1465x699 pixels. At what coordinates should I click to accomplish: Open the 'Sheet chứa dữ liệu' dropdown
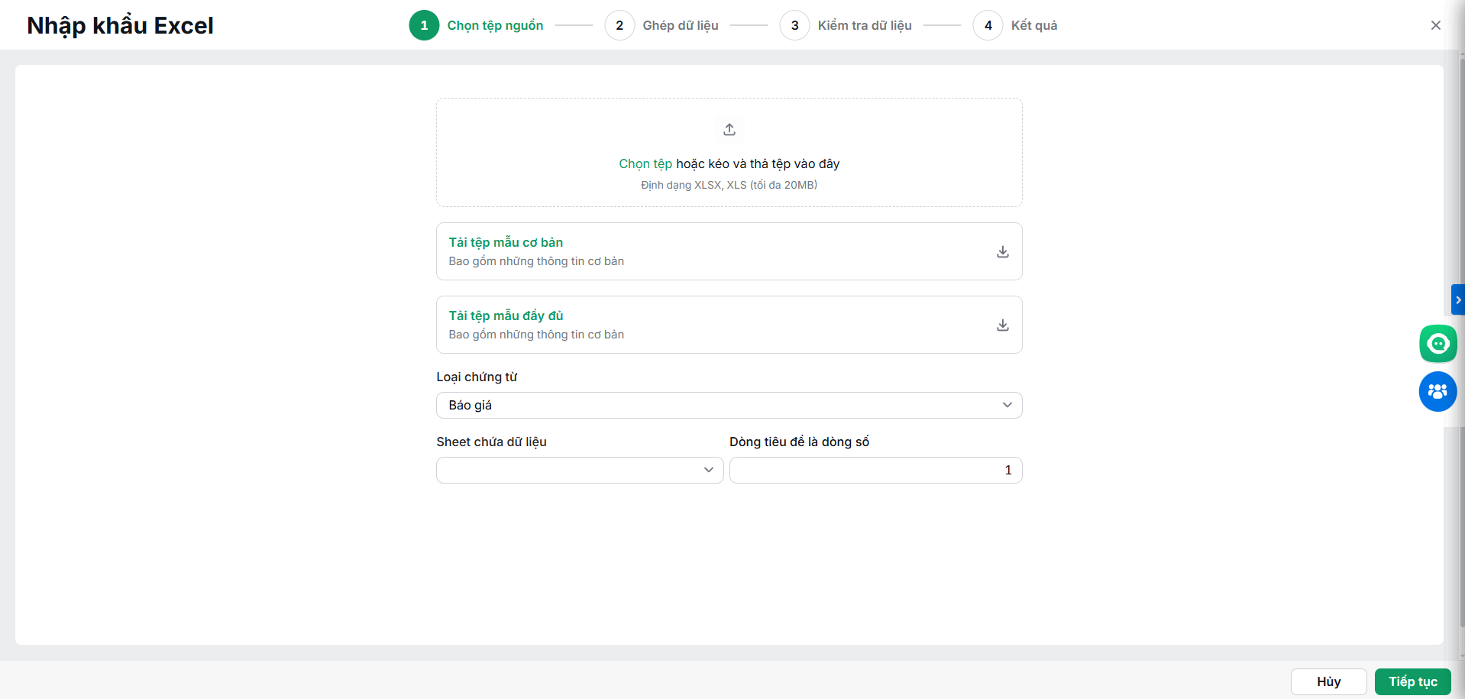click(580, 471)
